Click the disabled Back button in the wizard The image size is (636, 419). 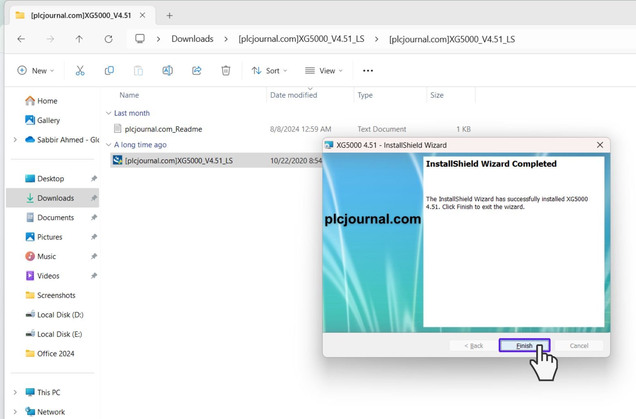(473, 346)
